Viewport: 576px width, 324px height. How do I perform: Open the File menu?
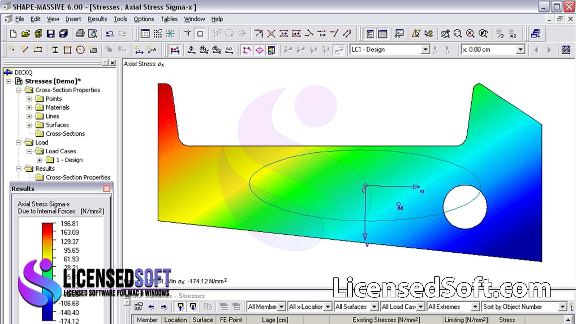coord(20,19)
